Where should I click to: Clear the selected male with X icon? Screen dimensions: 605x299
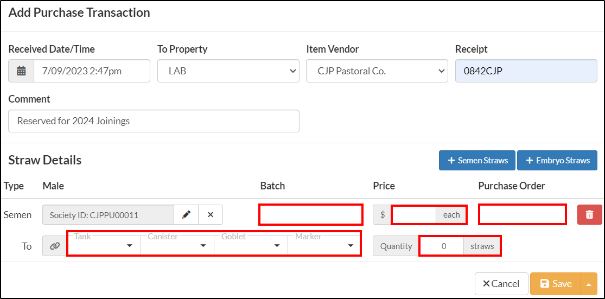tap(211, 214)
